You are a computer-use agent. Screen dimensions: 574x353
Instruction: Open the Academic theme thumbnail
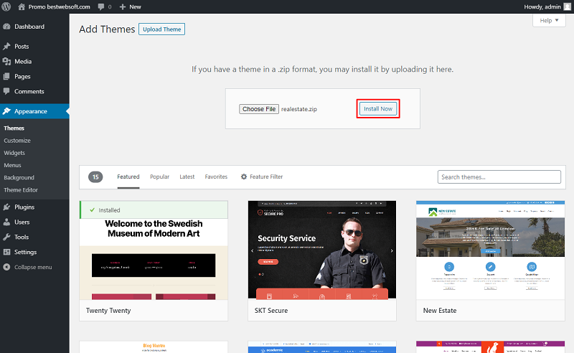pyautogui.click(x=322, y=347)
